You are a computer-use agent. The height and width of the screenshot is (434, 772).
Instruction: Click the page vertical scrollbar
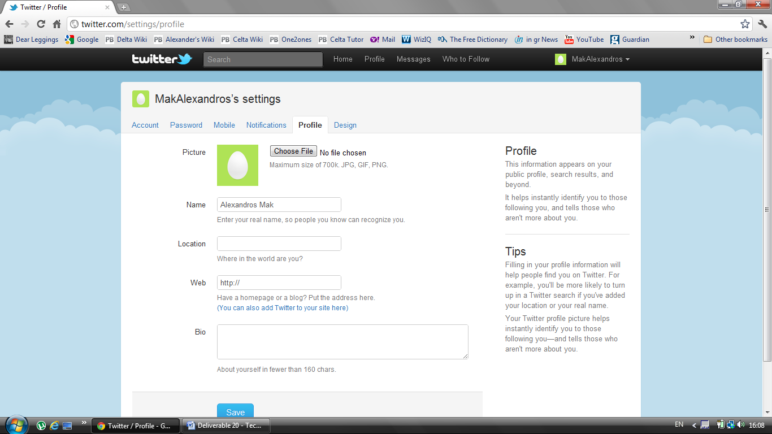(x=767, y=209)
